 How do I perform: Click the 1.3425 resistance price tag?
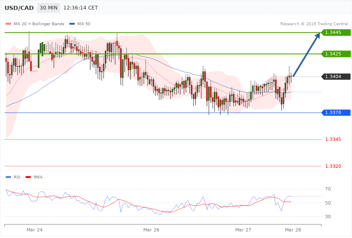pos(336,54)
